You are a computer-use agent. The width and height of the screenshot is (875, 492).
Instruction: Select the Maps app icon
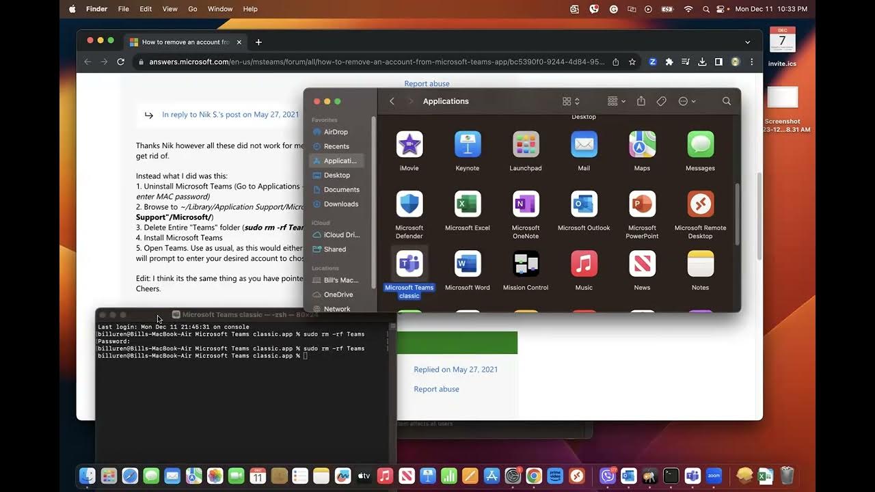click(642, 145)
